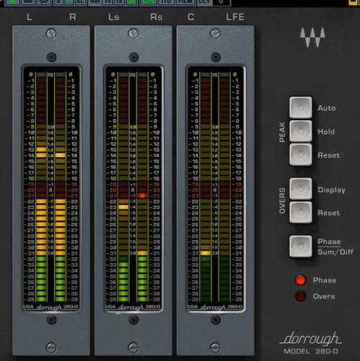Select the XL size button
Viewport: 360px width, 361px height.
[x=80, y=2]
